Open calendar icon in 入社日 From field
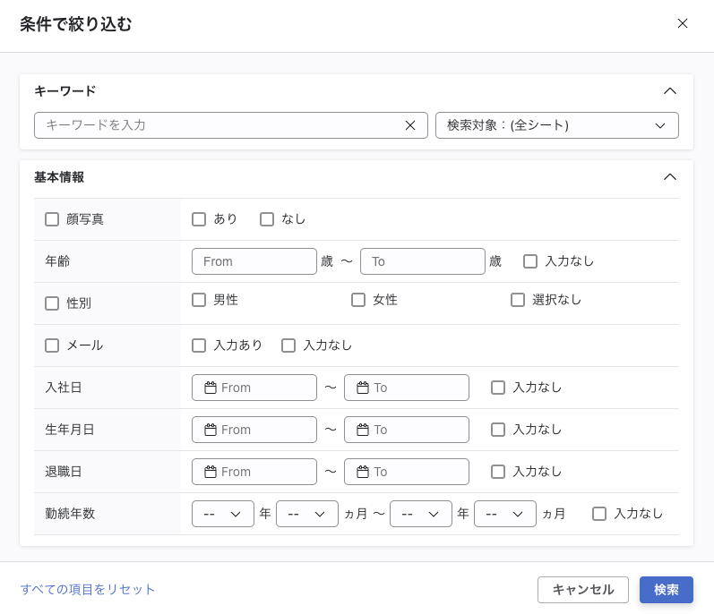This screenshot has height=614, width=714. point(211,388)
